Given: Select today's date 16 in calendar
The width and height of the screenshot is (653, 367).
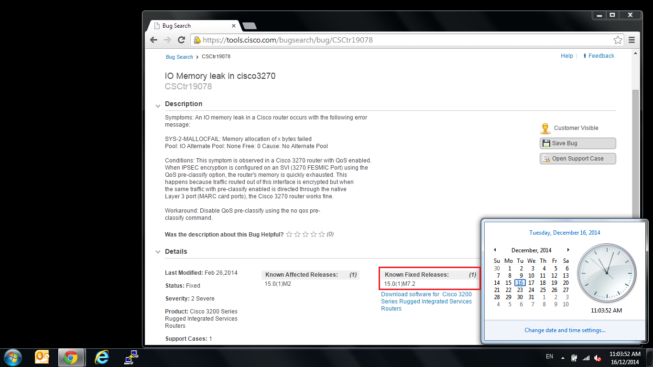Looking at the screenshot, I should (520, 283).
